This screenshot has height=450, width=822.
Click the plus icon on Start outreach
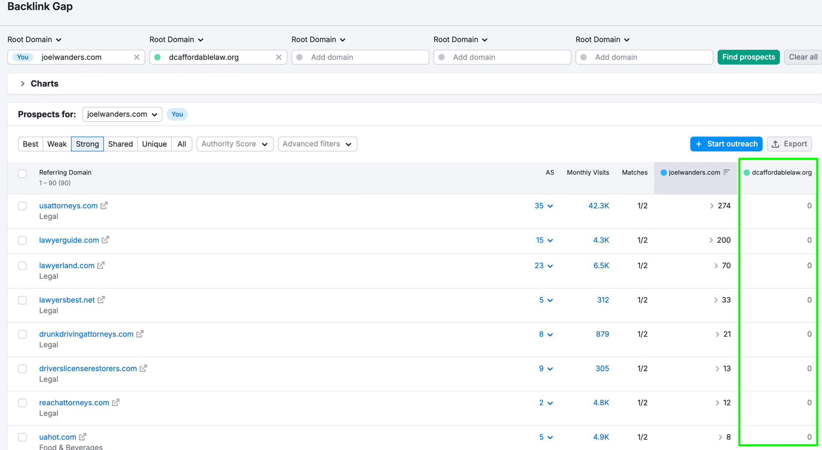coord(699,144)
